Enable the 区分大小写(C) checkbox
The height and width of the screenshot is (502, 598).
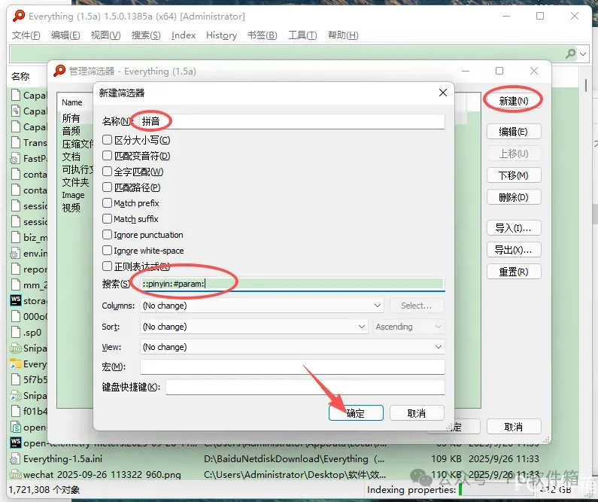[107, 140]
